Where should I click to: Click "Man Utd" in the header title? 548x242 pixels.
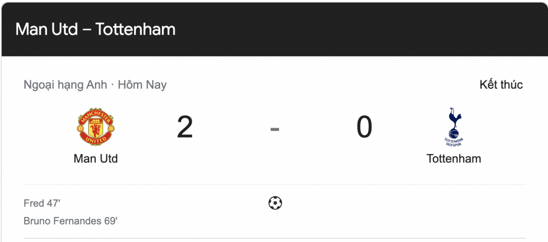coord(47,29)
